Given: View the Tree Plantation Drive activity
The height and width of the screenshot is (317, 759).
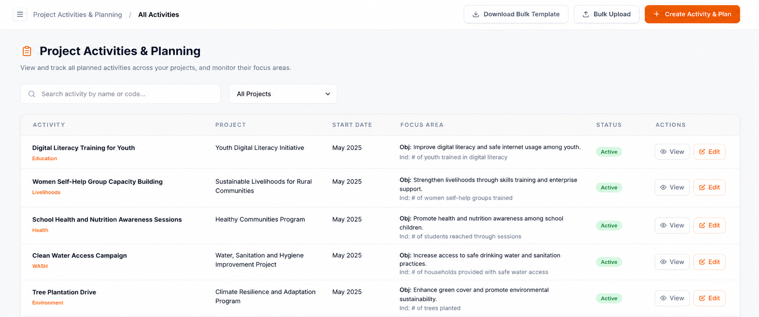Looking at the screenshot, I should [672, 298].
